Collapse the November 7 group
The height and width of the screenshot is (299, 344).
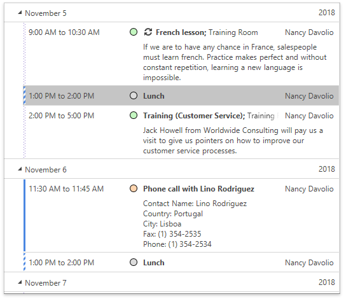(20, 282)
